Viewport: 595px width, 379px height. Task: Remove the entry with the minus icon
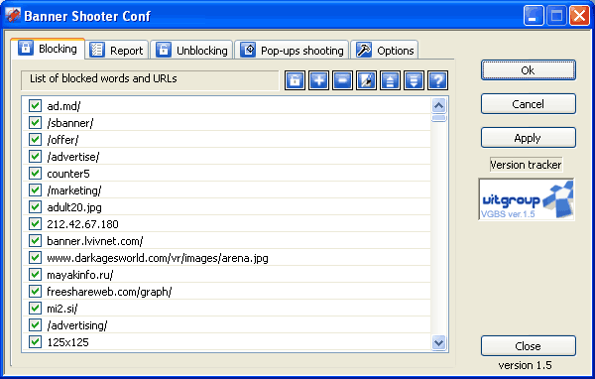(342, 80)
